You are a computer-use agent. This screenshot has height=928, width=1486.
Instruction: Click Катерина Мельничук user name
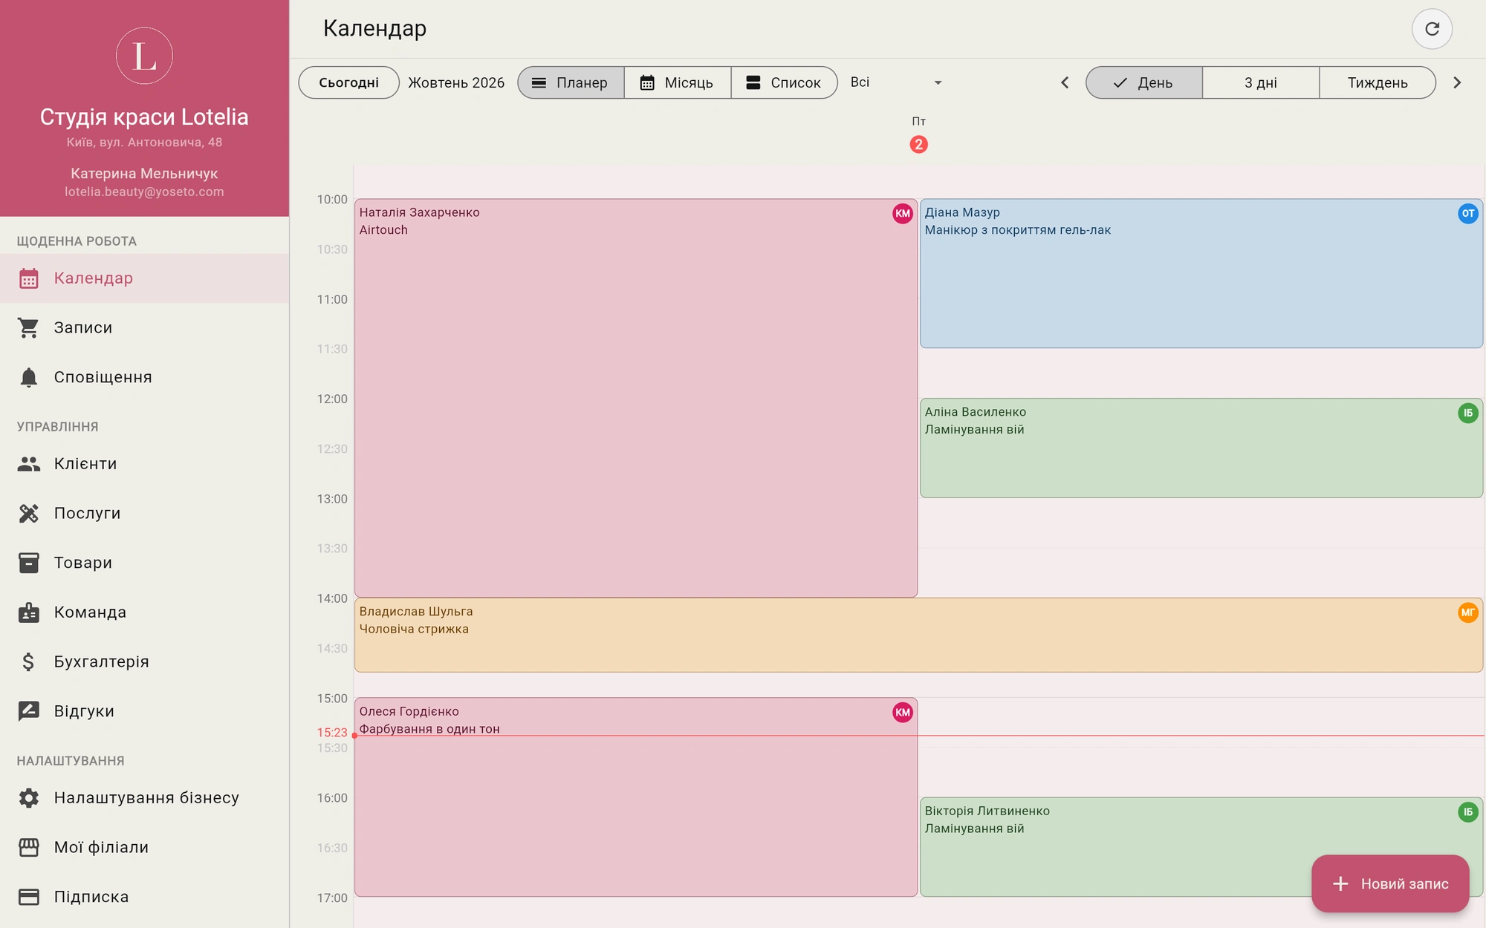click(144, 173)
